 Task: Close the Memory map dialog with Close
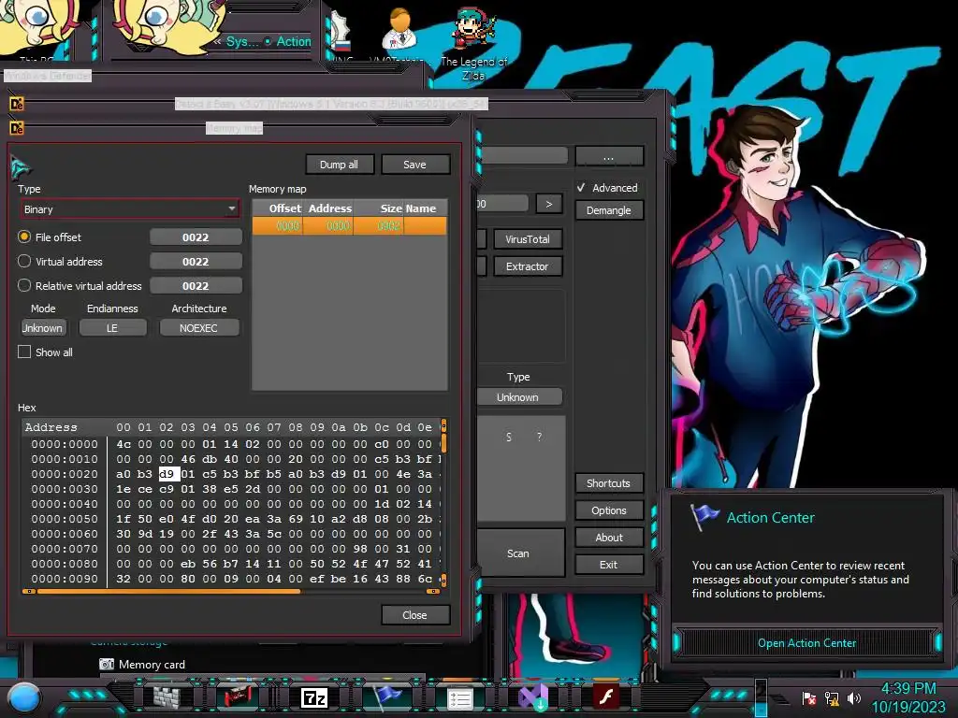pyautogui.click(x=414, y=615)
